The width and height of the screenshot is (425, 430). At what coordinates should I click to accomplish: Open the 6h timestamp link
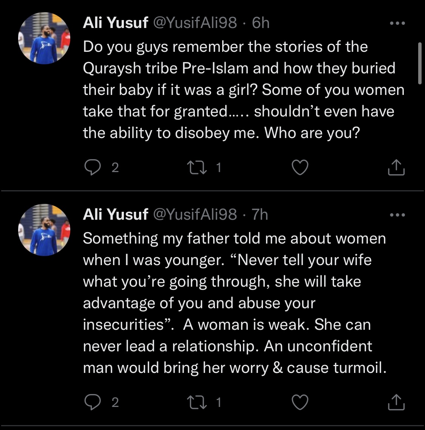(261, 23)
